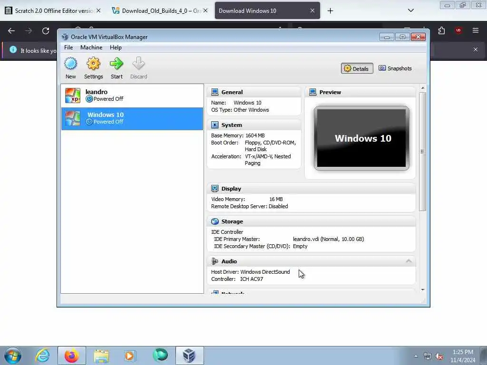Click the Storage section title
Screen dimensions: 487x365
tap(232, 221)
